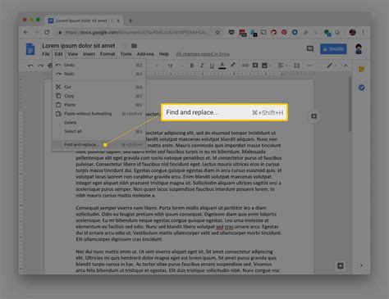Open the Tasks side panel icon
389x299 pixels.
coord(361,88)
